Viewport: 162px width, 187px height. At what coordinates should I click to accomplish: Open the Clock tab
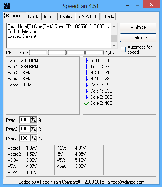[x=34, y=16]
